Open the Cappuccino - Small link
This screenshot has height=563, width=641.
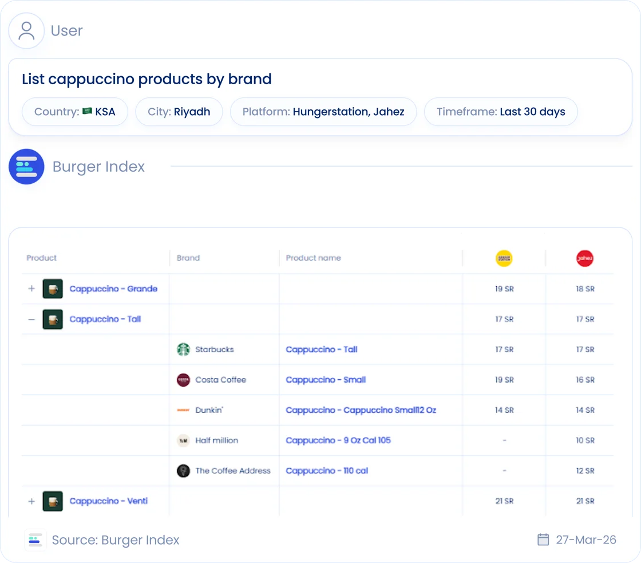pyautogui.click(x=326, y=380)
